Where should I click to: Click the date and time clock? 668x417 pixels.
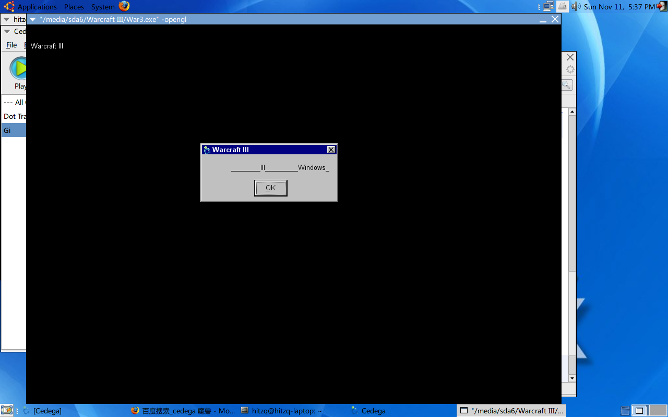tap(619, 7)
